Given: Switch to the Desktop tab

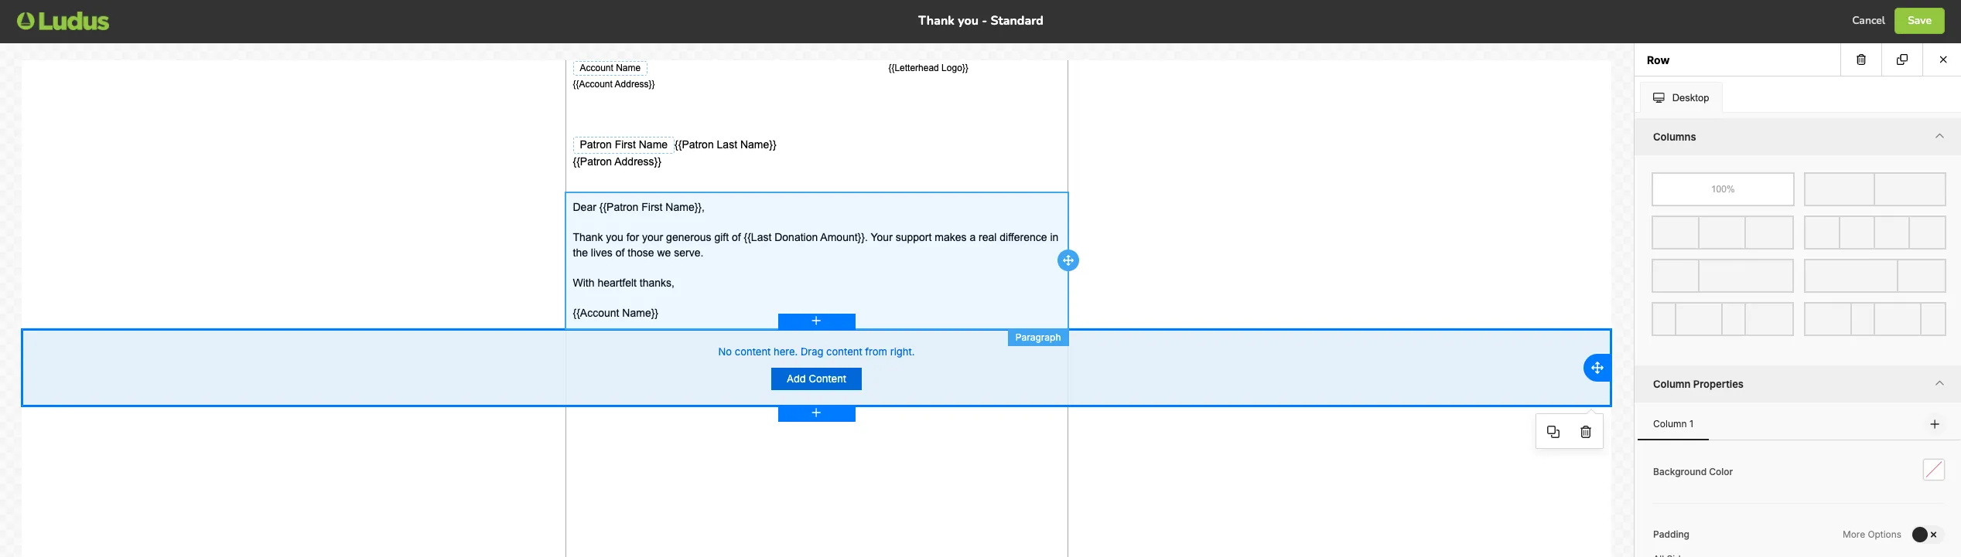Looking at the screenshot, I should pos(1681,98).
